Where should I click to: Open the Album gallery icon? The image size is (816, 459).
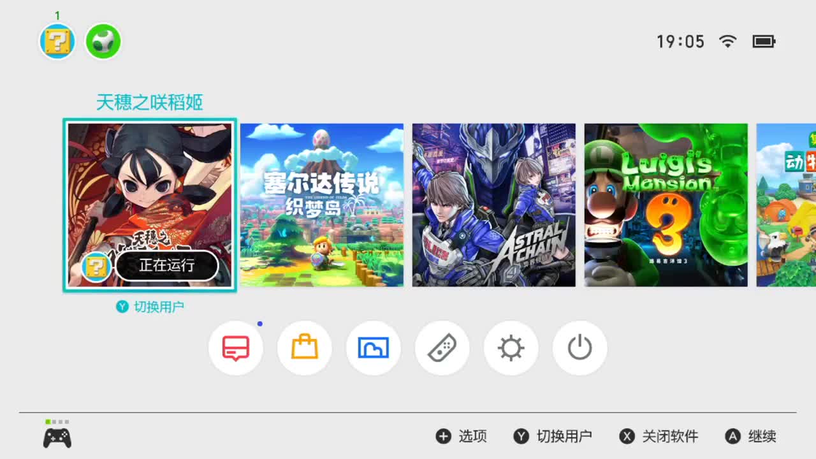374,348
